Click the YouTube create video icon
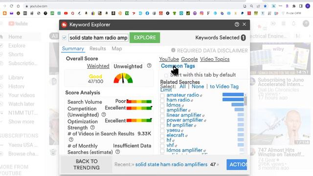The image size is (313, 176). click(x=273, y=23)
